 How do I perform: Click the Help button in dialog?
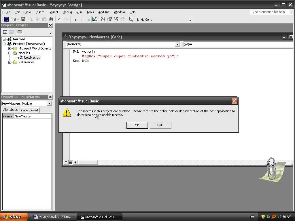(x=160, y=125)
